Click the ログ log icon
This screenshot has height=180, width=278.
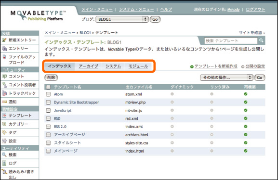4,163
